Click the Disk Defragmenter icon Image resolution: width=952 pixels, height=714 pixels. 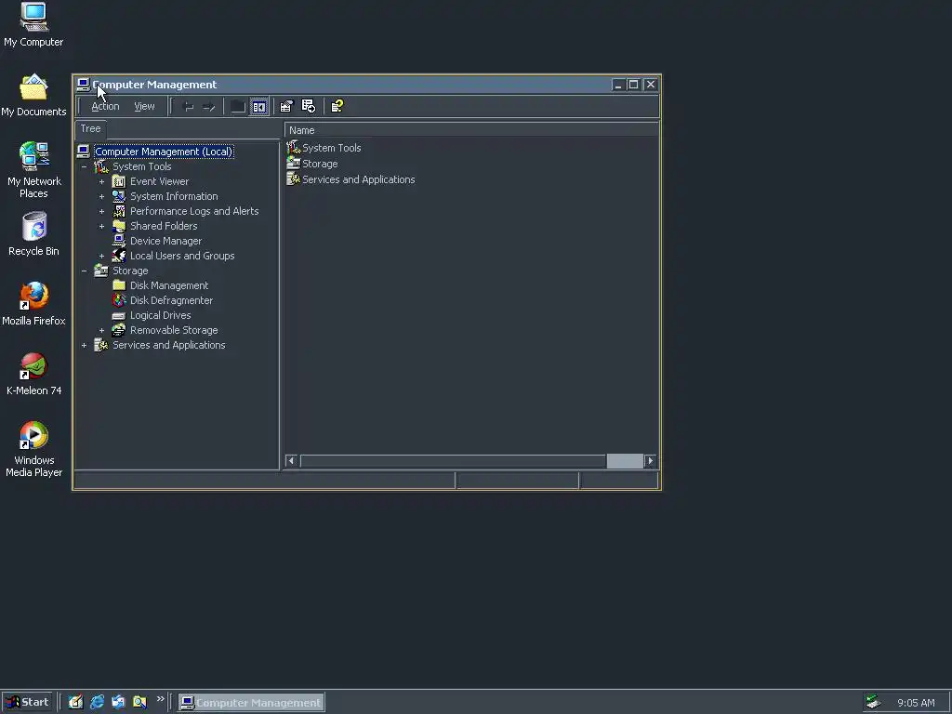[x=119, y=300]
